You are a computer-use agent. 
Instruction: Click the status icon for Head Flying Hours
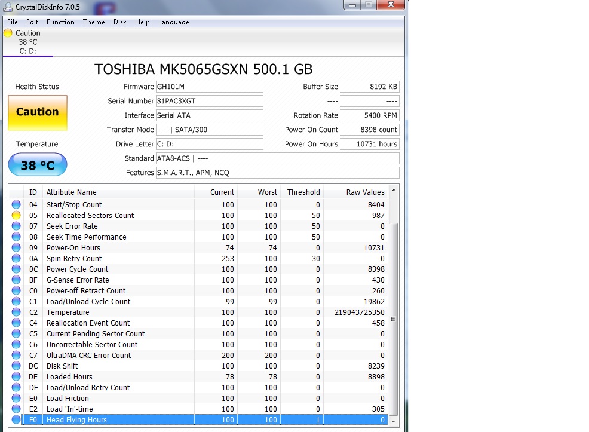pyautogui.click(x=16, y=419)
